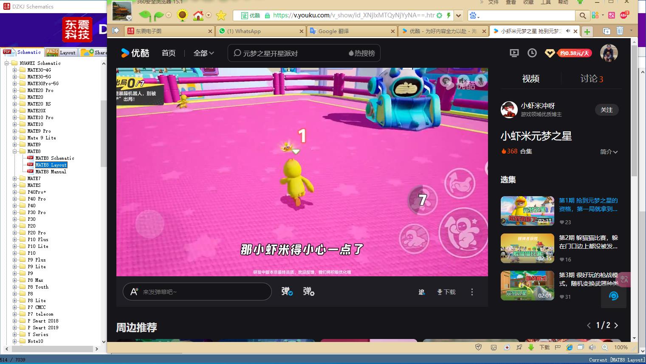Screen dimensions: 646x364
Task: Click the browser forward leaf arrow
Action: click(158, 16)
